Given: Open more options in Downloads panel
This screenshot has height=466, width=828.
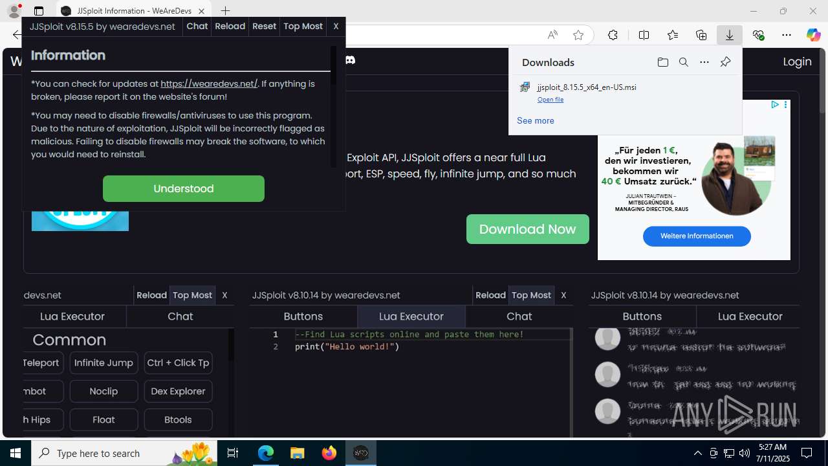Looking at the screenshot, I should 704,62.
